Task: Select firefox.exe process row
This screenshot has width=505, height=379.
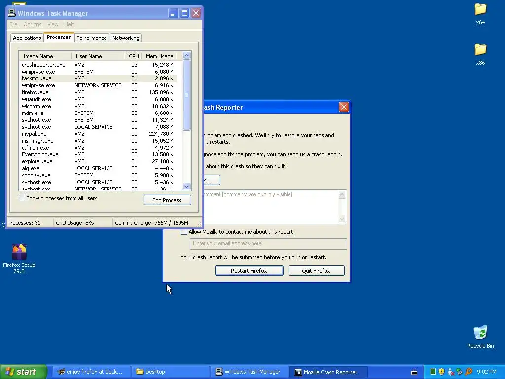Action: [98, 92]
